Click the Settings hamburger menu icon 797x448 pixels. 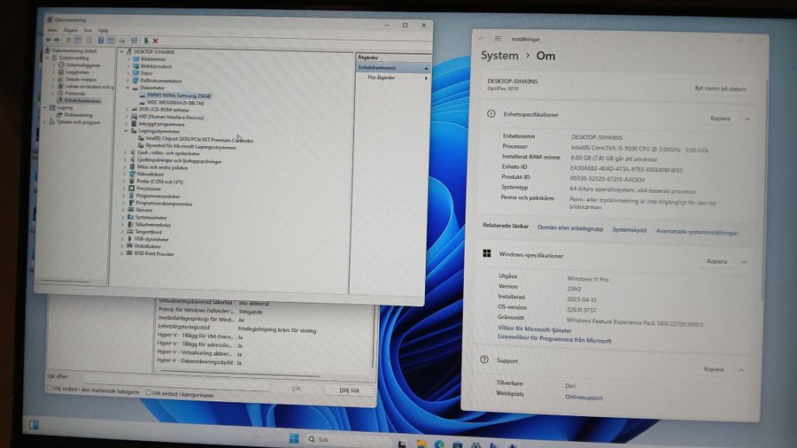coord(501,38)
